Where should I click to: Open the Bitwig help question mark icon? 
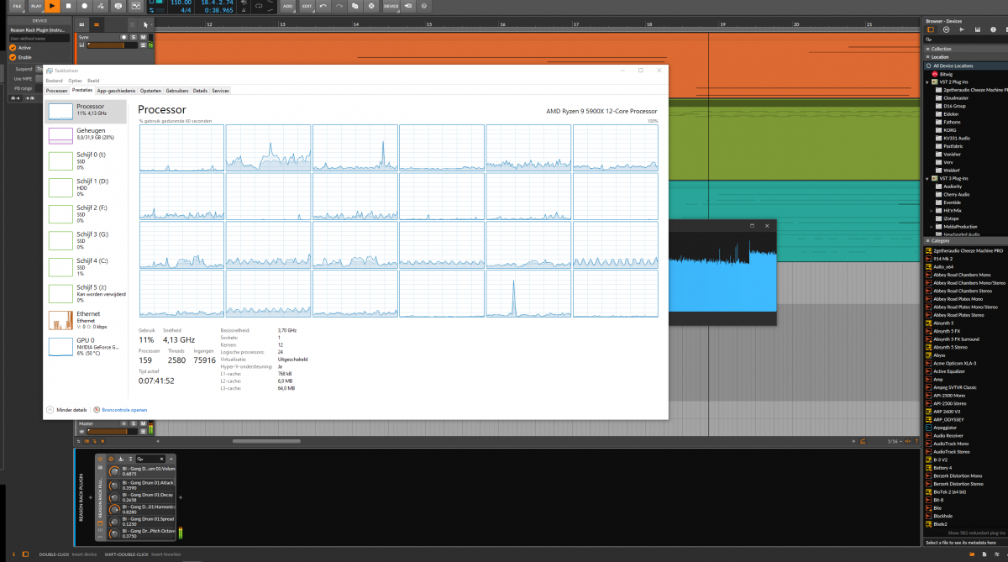click(x=424, y=6)
